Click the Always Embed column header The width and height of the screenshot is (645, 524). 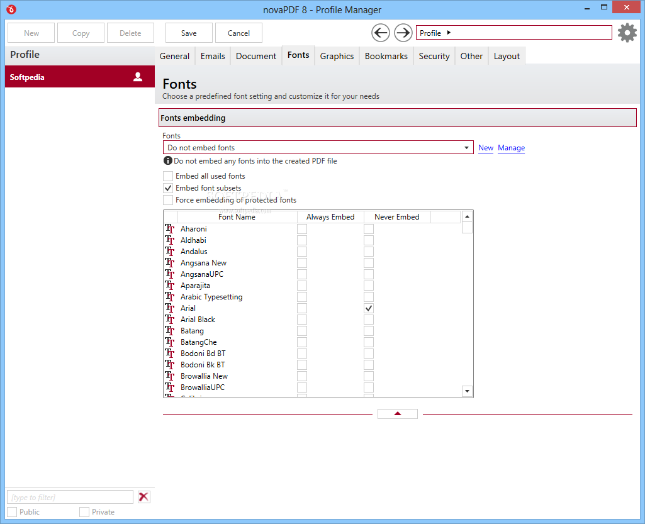pyautogui.click(x=330, y=217)
